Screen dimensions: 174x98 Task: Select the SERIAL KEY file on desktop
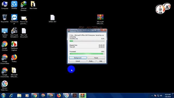tap(52, 19)
